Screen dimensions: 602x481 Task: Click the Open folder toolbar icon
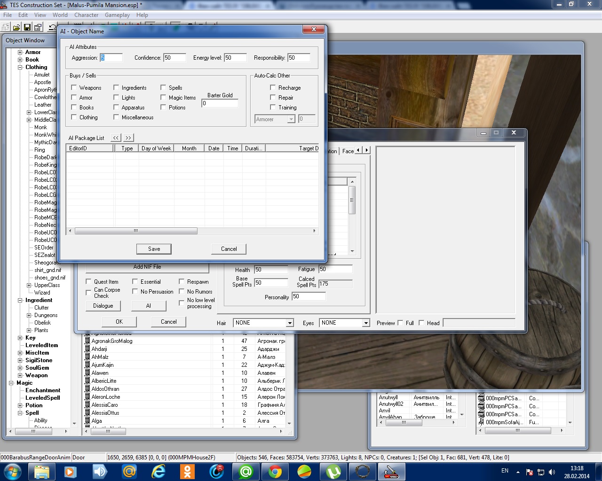16,27
